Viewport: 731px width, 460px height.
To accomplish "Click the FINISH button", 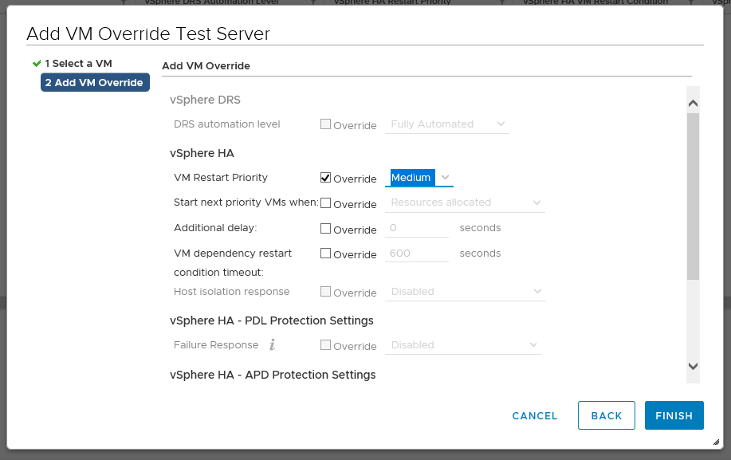I will pyautogui.click(x=674, y=415).
